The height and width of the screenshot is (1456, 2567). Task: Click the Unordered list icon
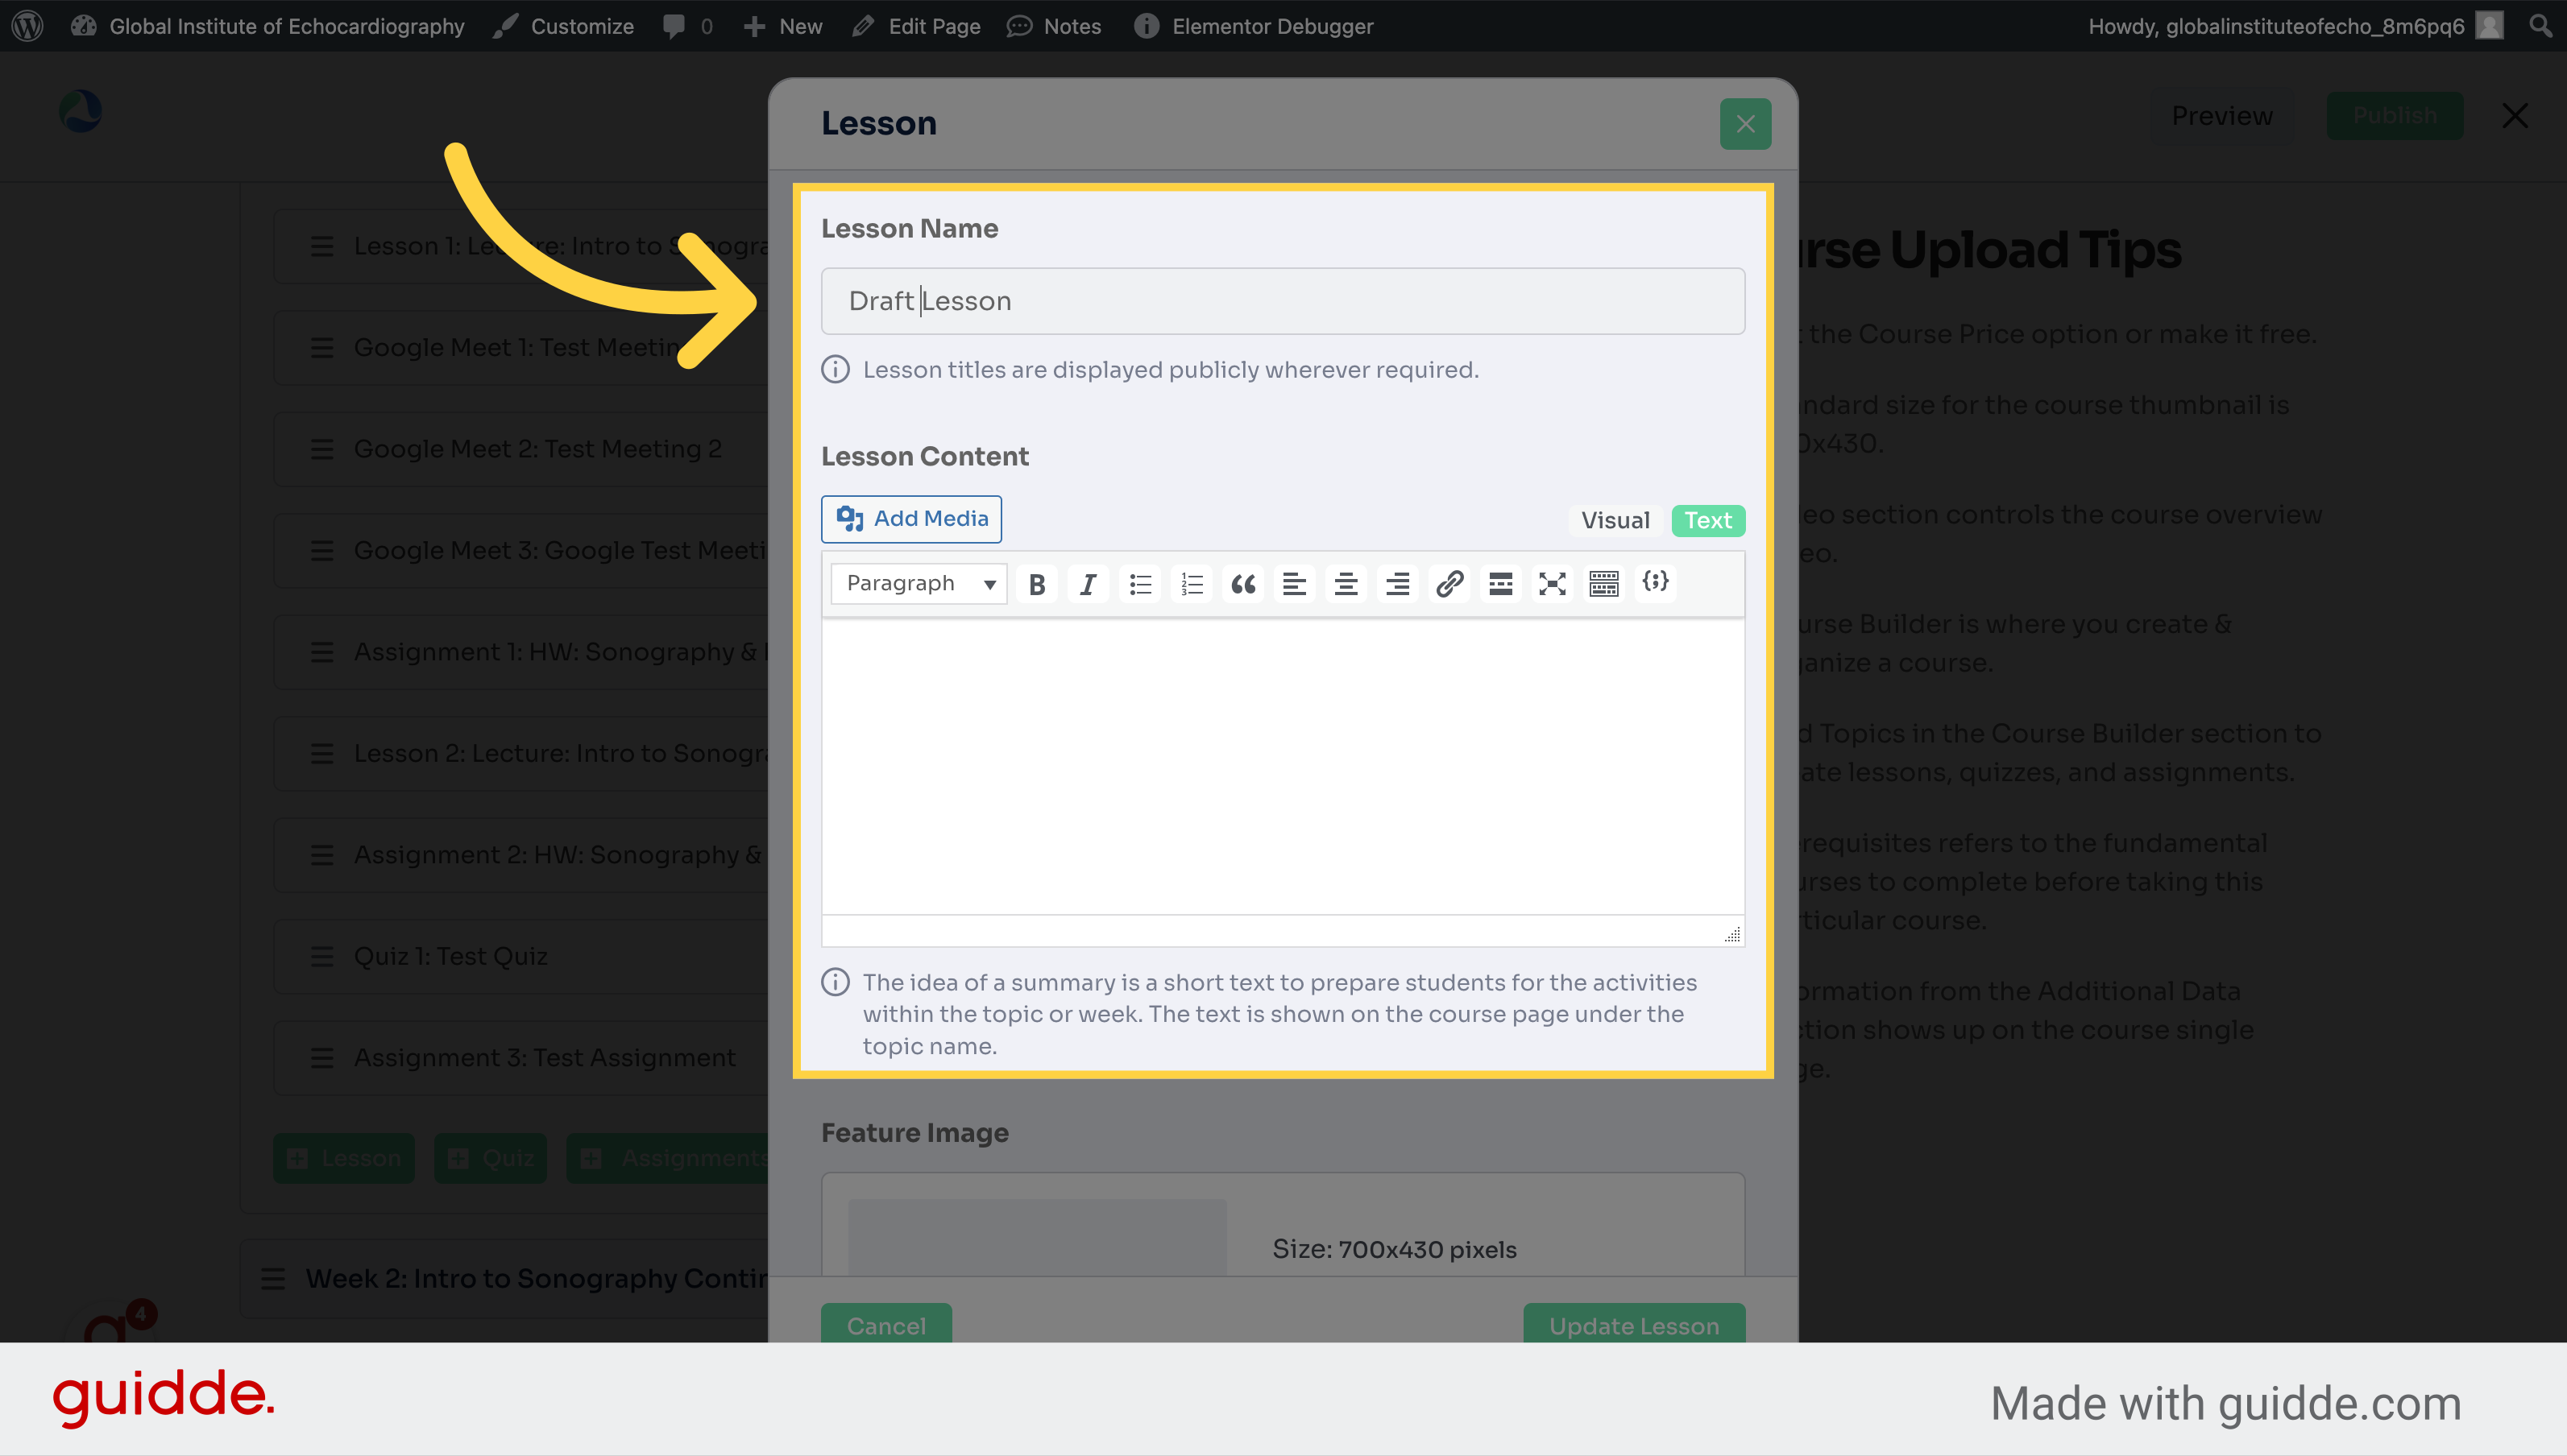pos(1139,581)
